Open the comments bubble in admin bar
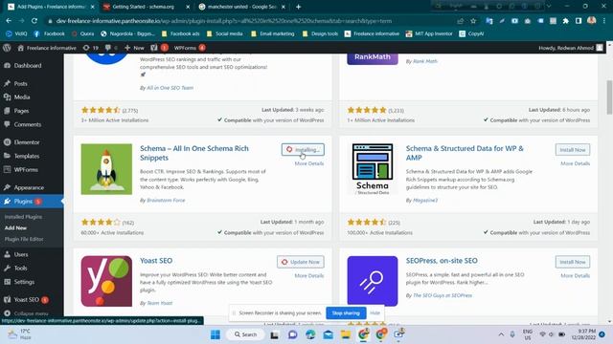The image size is (613, 344). tap(111, 48)
